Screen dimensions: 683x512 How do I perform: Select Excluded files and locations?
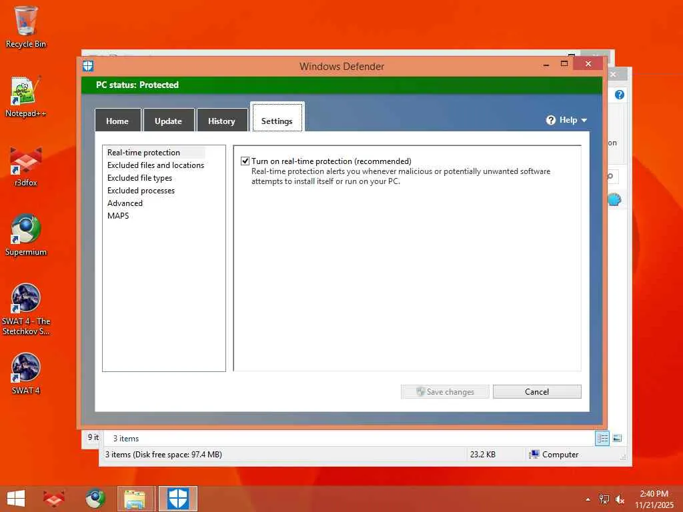pyautogui.click(x=155, y=165)
